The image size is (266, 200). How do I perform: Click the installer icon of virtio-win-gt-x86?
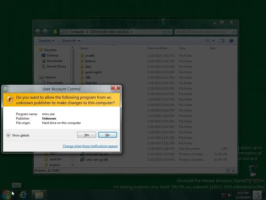[x=82, y=160]
